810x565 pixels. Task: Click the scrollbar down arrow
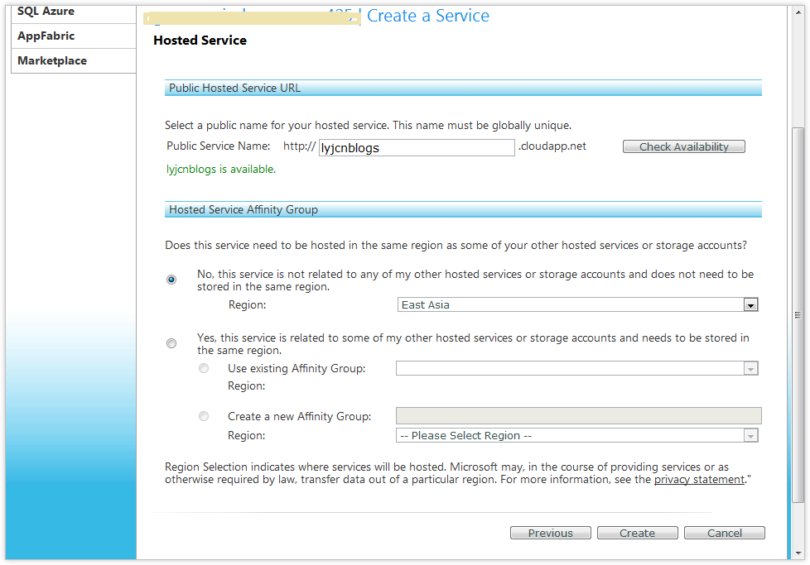[798, 552]
